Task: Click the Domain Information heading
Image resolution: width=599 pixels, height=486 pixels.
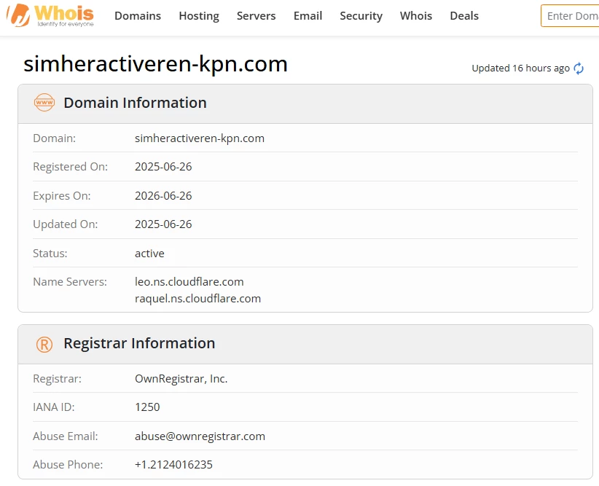Action: tap(135, 103)
